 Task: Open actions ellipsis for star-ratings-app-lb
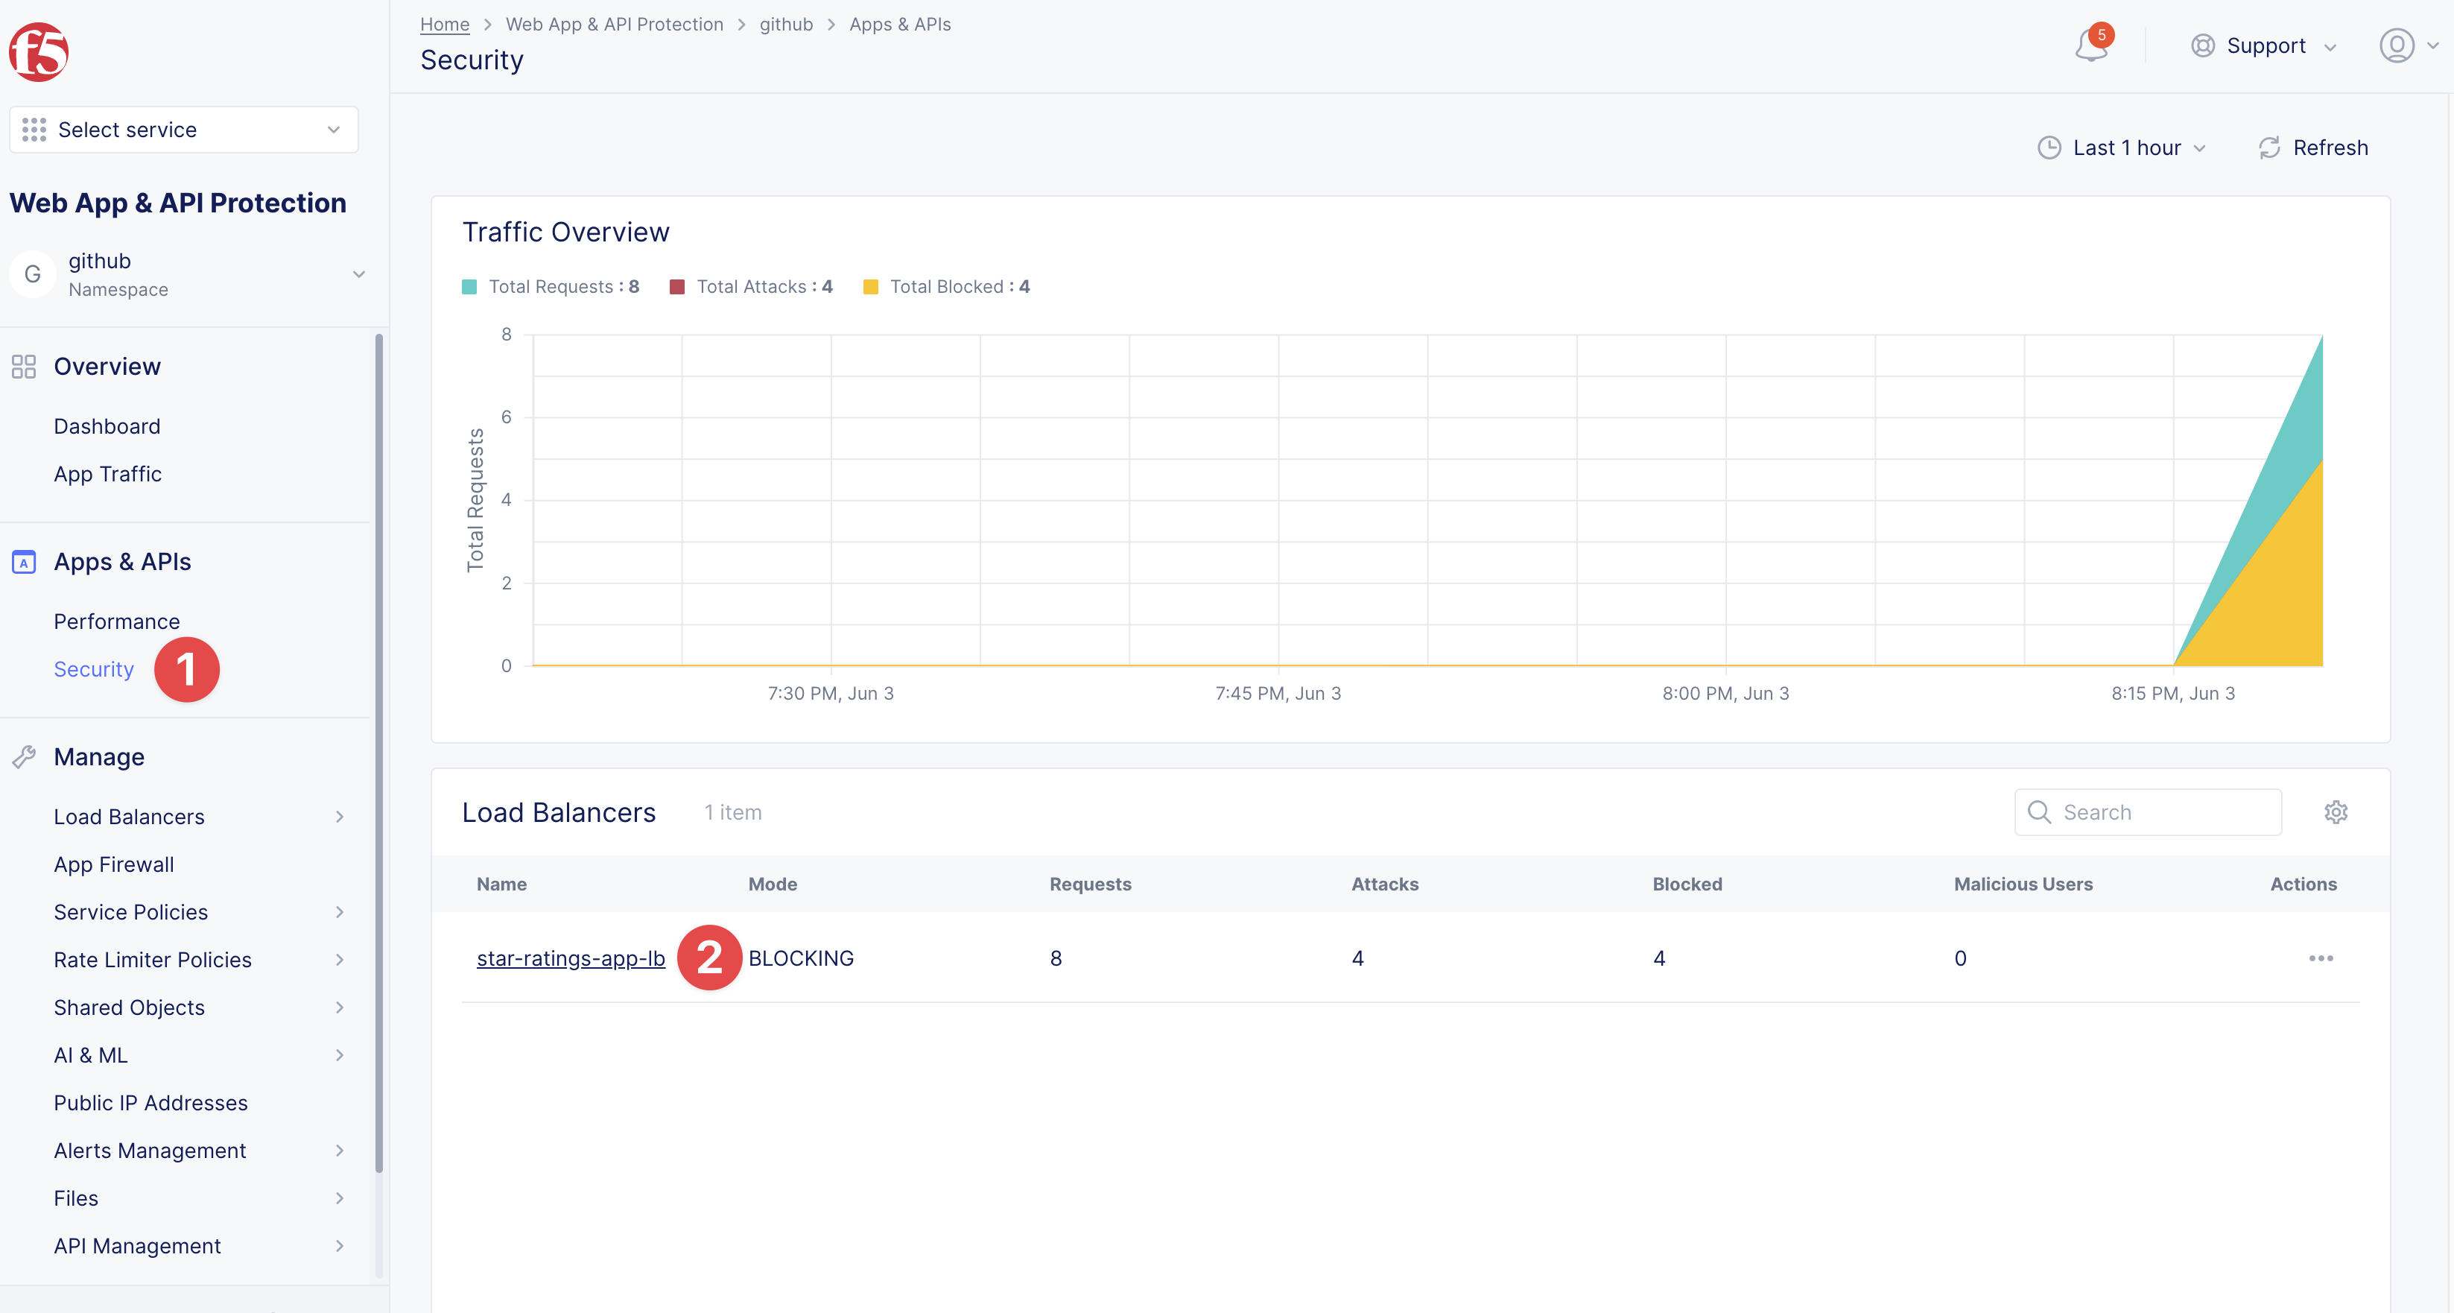click(x=2321, y=958)
